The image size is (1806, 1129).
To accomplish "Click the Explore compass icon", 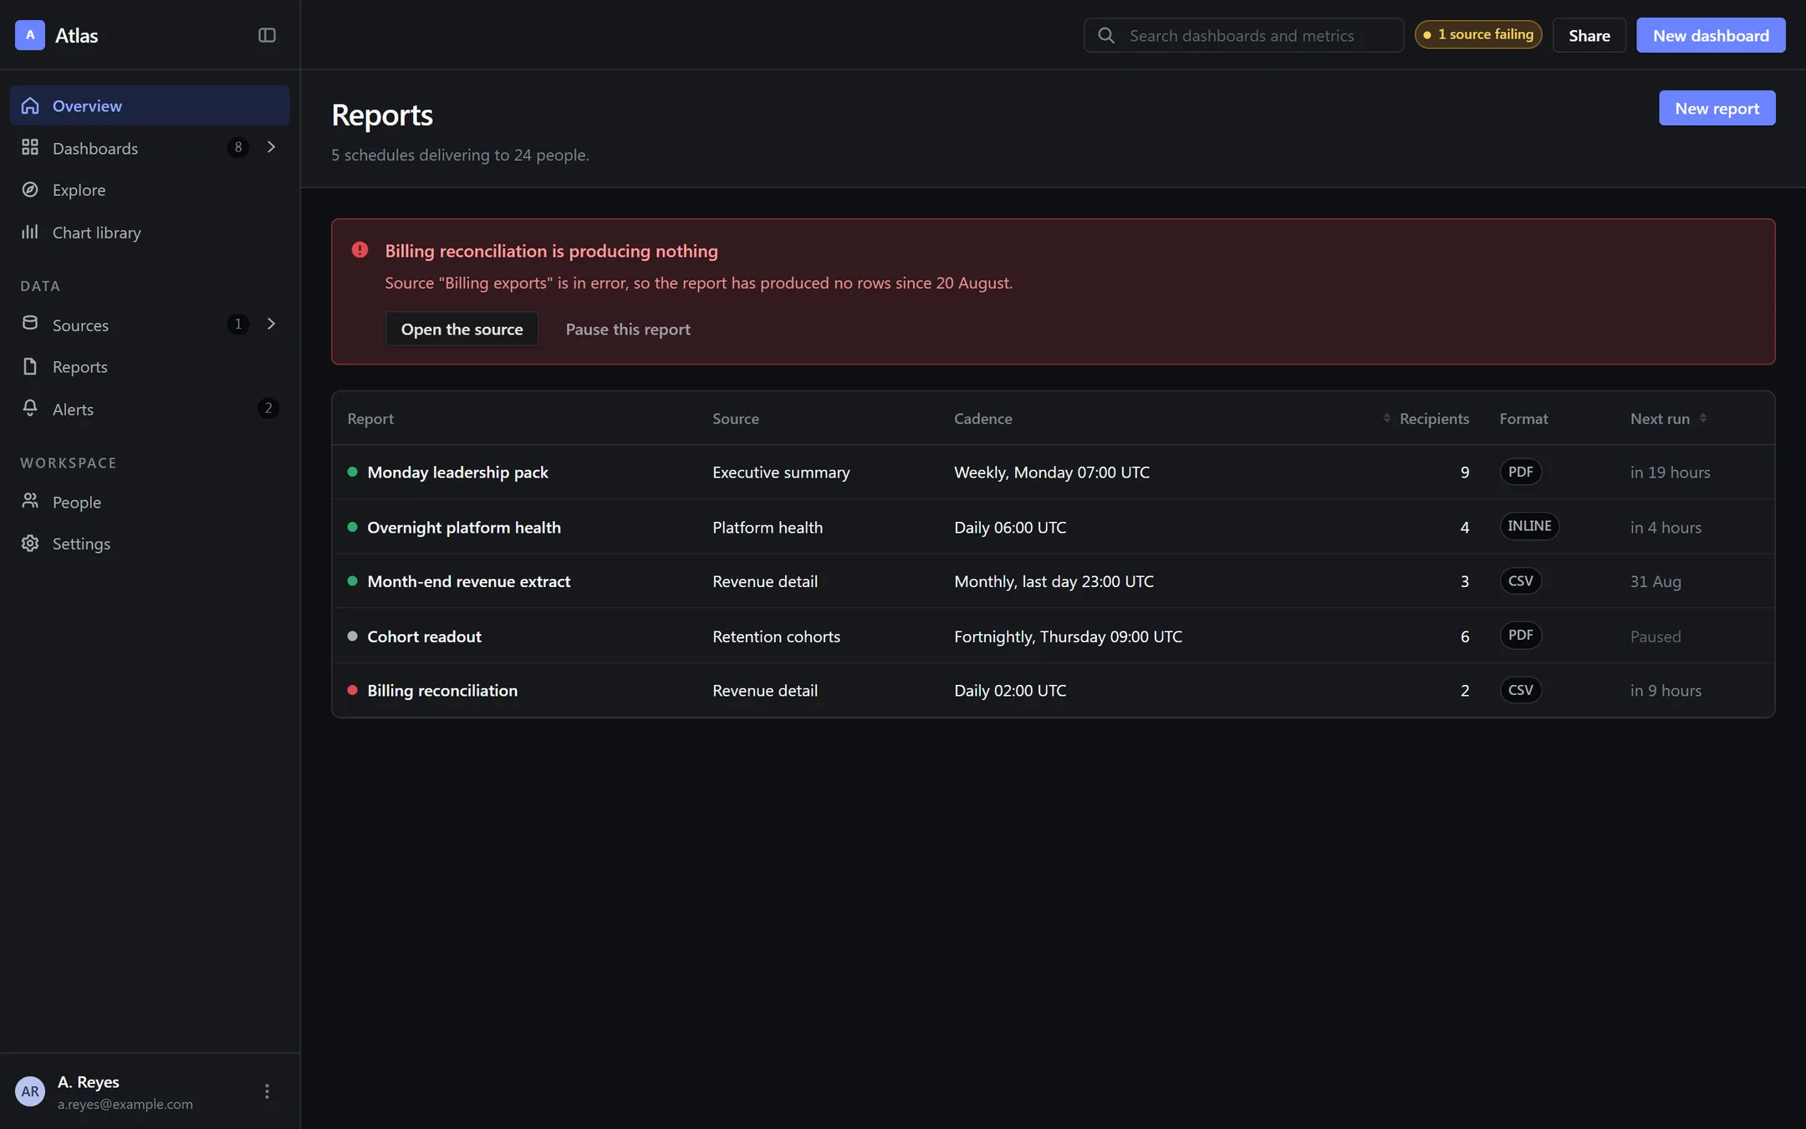I will point(30,190).
